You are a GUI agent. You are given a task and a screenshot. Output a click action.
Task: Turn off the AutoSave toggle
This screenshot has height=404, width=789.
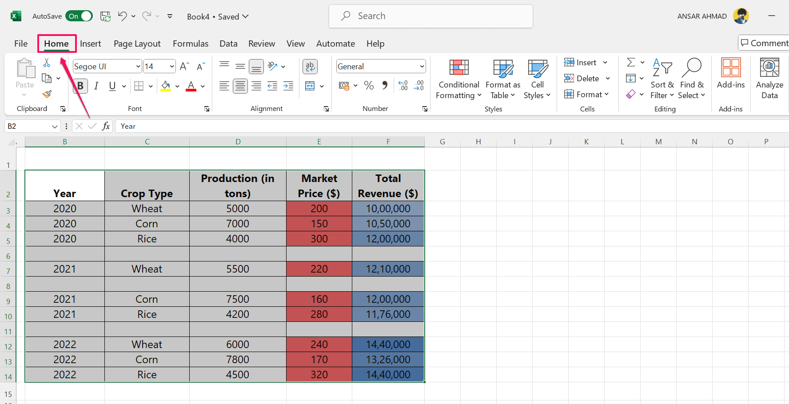click(79, 16)
